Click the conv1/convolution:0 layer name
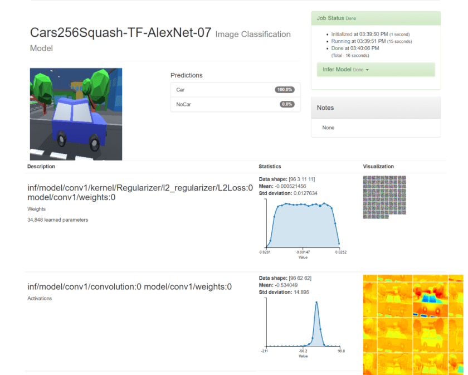Viewport: 468px width, 375px height. click(x=129, y=287)
